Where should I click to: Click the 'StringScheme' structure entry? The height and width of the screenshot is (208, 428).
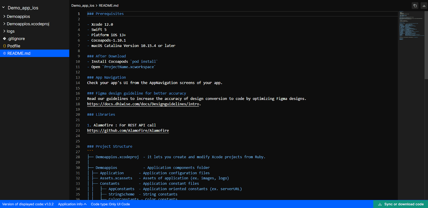tap(121, 194)
